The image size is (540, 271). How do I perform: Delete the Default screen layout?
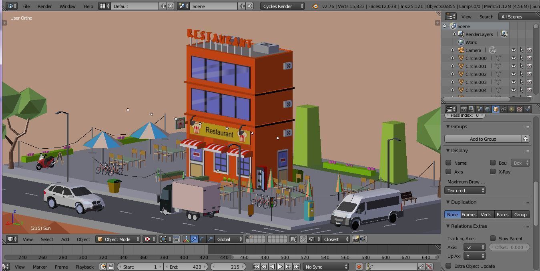coord(171,6)
